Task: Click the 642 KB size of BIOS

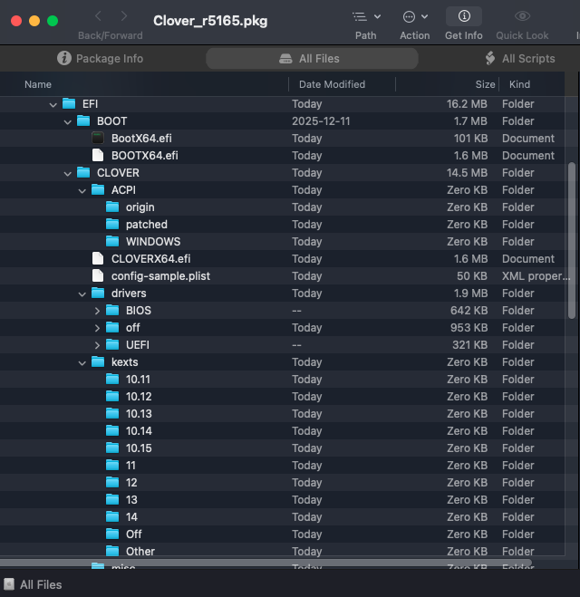Action: pyautogui.click(x=469, y=311)
